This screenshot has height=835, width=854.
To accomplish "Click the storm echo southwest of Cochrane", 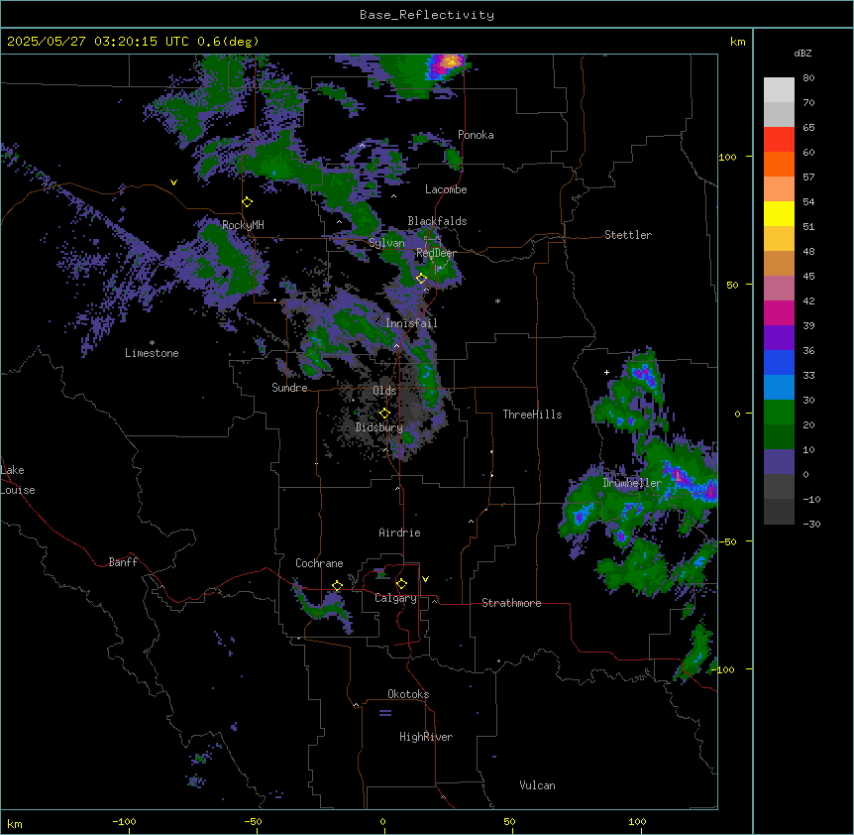I will click(325, 608).
